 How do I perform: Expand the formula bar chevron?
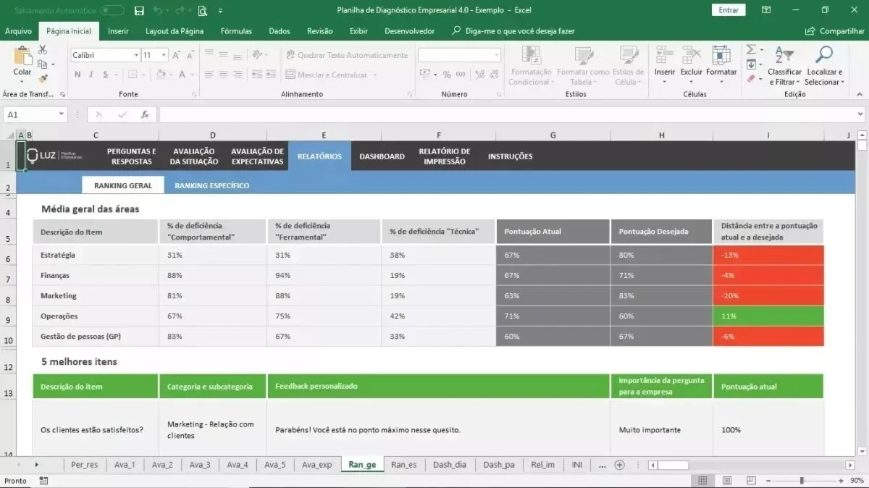pyautogui.click(x=860, y=114)
